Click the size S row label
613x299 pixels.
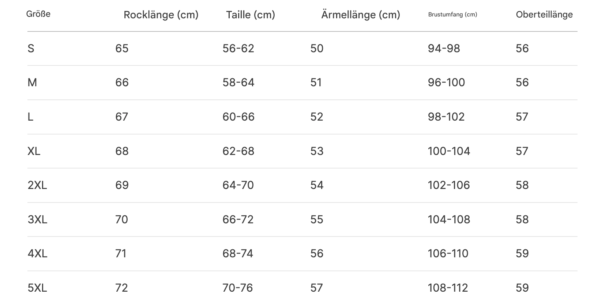click(x=31, y=49)
